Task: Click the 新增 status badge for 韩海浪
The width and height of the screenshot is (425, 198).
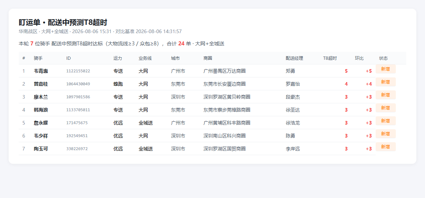Action: click(385, 108)
